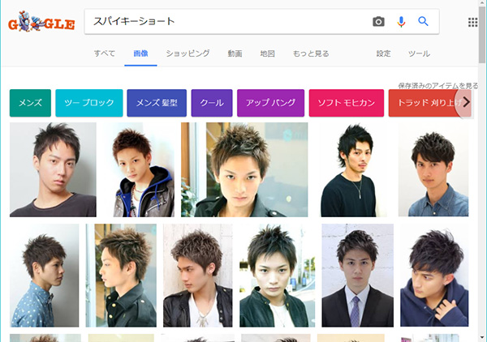Expand the もっと見る more options menu
The image size is (487, 342).
click(x=311, y=53)
